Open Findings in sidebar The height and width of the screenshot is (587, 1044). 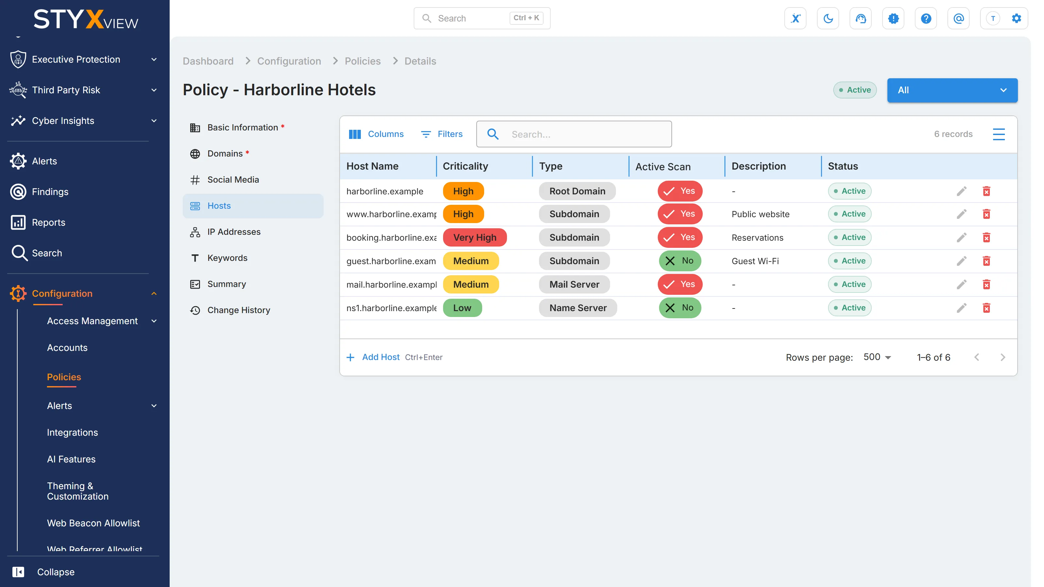click(39, 192)
